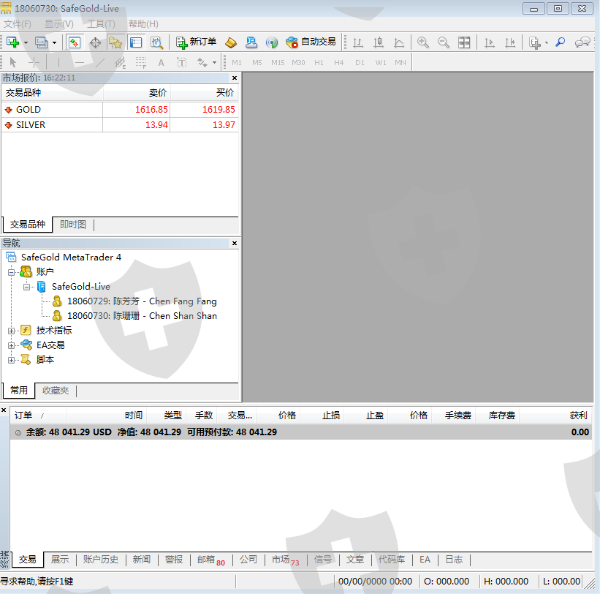The height and width of the screenshot is (594, 600).
Task: Close the 市场报价 market watch panel
Action: click(x=235, y=78)
